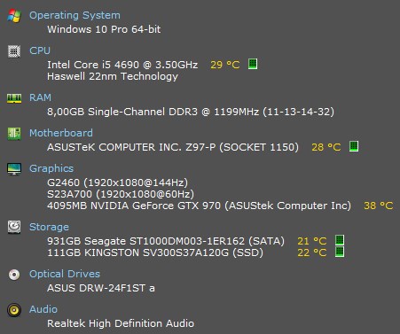Open the Motherboard section heading
This screenshot has width=400, height=334.
(x=61, y=133)
